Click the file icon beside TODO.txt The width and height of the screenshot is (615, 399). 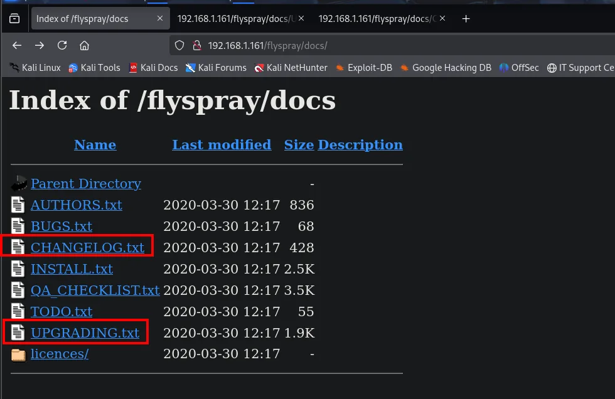(x=18, y=311)
